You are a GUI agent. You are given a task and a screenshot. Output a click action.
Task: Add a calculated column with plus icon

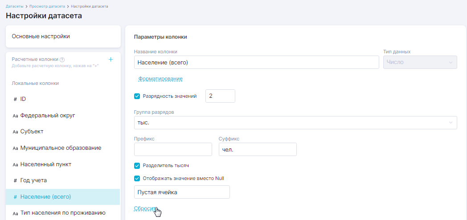pos(111,60)
